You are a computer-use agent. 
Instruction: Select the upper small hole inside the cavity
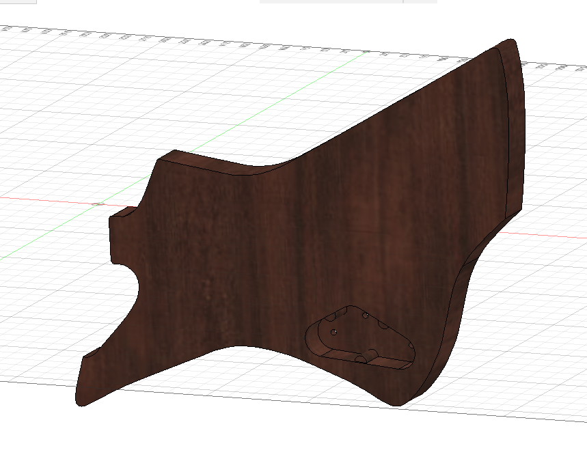(x=366, y=316)
